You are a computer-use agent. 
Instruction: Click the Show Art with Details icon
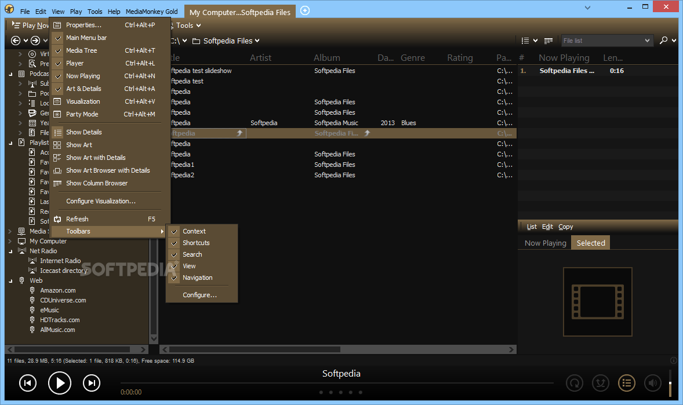pos(57,158)
